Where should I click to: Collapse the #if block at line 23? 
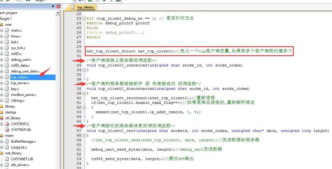[x=84, y=18]
